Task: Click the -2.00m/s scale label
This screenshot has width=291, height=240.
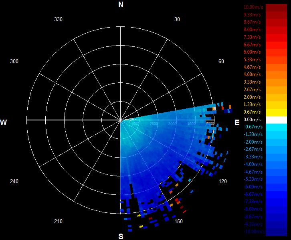Action: point(253,142)
